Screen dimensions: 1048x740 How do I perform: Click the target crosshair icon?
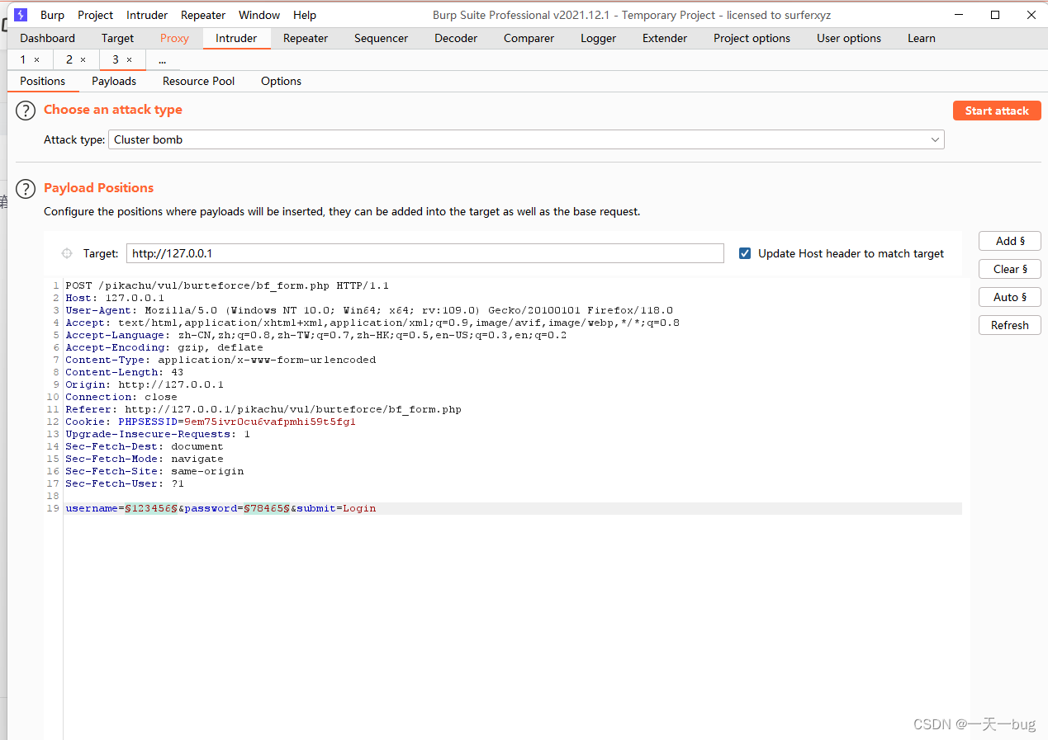coord(67,253)
